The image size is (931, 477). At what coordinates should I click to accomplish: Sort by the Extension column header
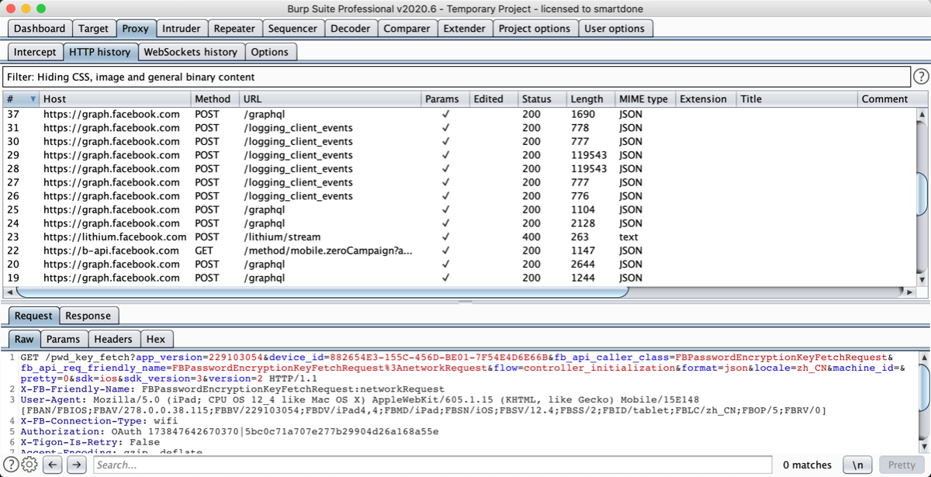pos(704,99)
